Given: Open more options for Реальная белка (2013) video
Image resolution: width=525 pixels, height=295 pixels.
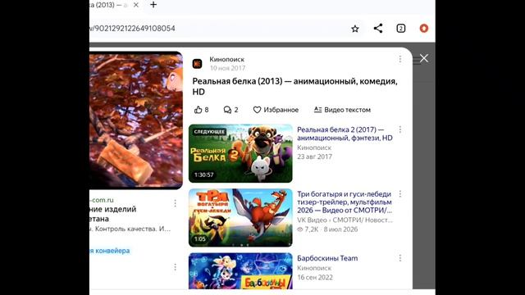Looking at the screenshot, I should [x=400, y=59].
